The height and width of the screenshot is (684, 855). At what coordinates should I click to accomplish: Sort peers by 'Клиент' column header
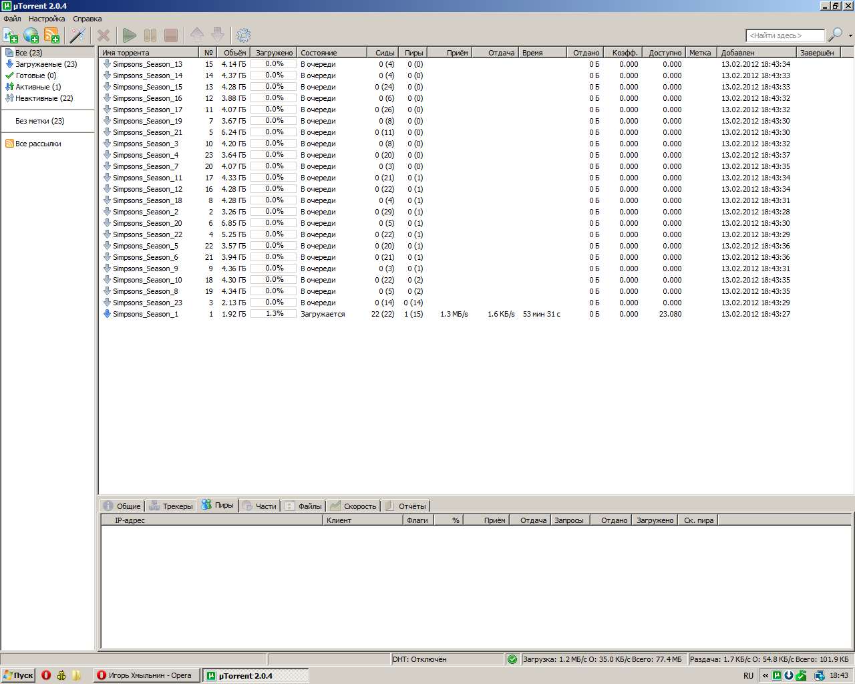[363, 520]
